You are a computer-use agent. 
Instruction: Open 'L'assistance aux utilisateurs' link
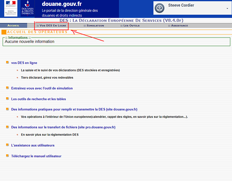33,145
